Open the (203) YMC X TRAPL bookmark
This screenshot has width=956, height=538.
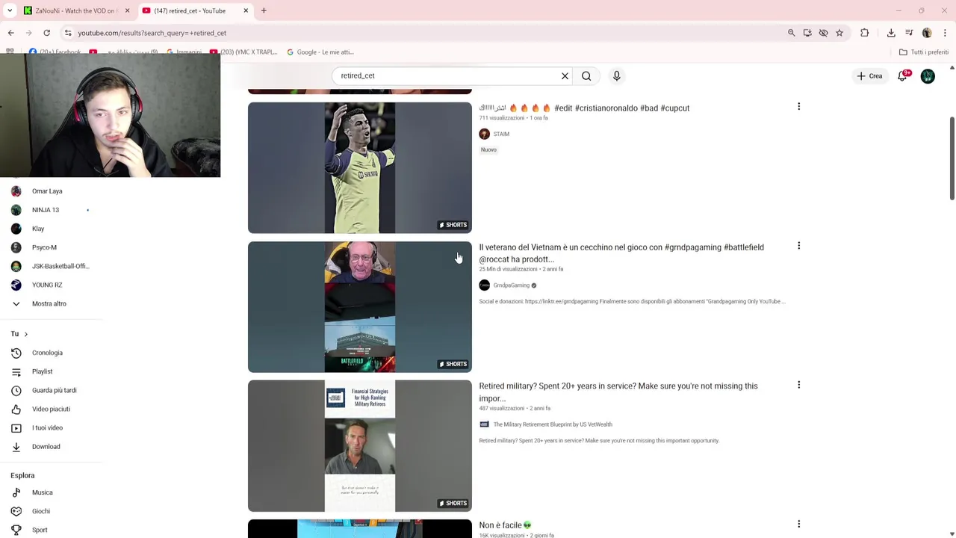243,52
